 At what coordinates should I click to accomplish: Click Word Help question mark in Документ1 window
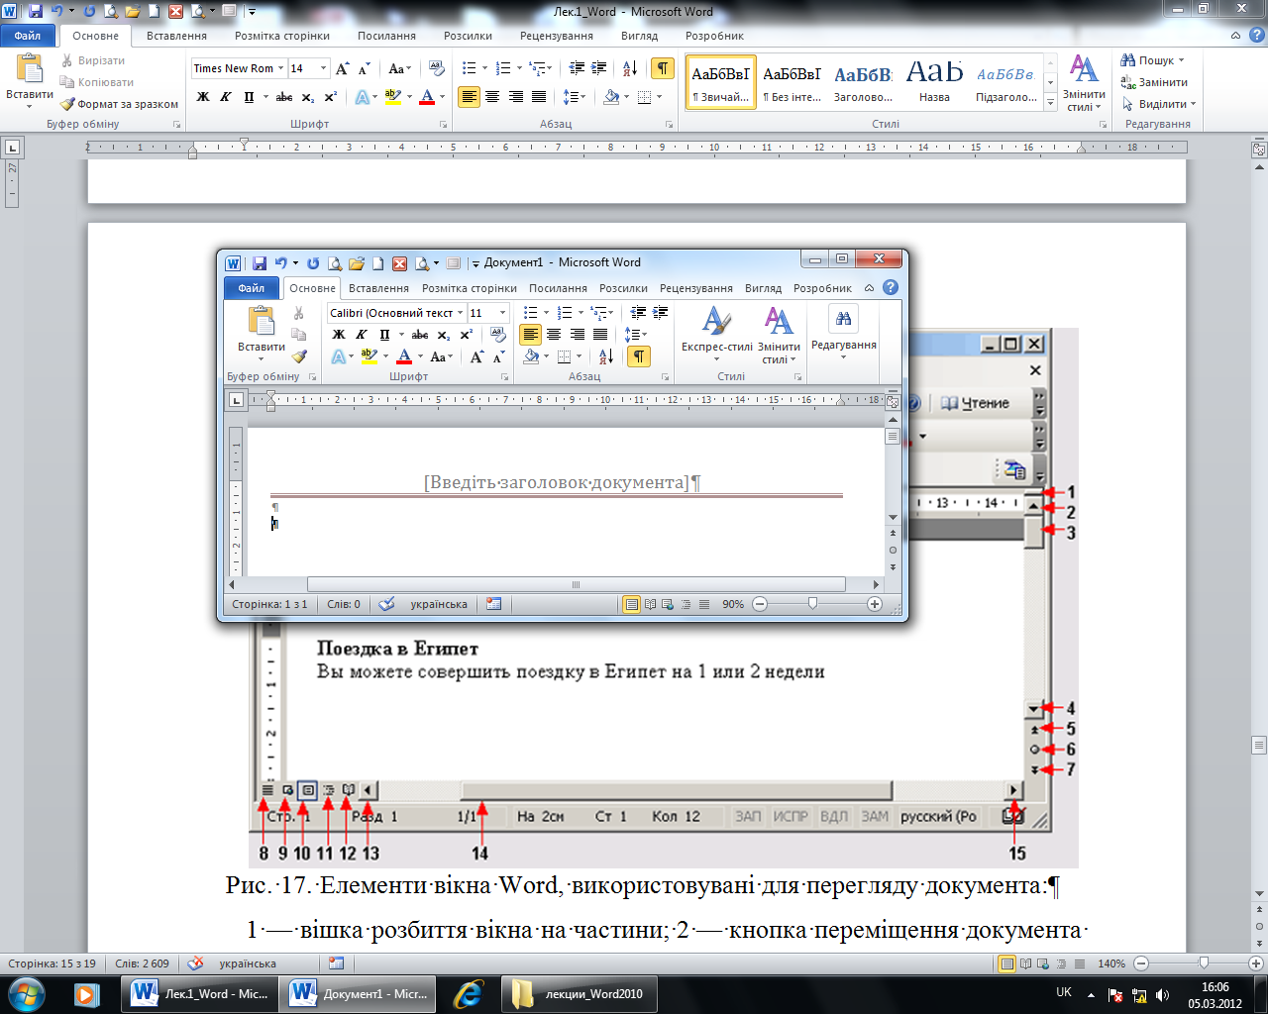891,288
